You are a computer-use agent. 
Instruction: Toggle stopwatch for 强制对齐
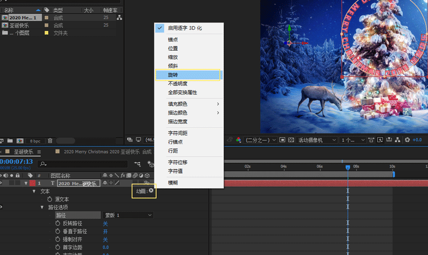point(58,239)
